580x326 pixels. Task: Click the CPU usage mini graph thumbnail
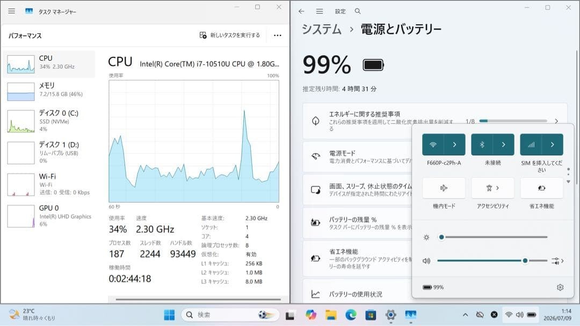(x=21, y=64)
